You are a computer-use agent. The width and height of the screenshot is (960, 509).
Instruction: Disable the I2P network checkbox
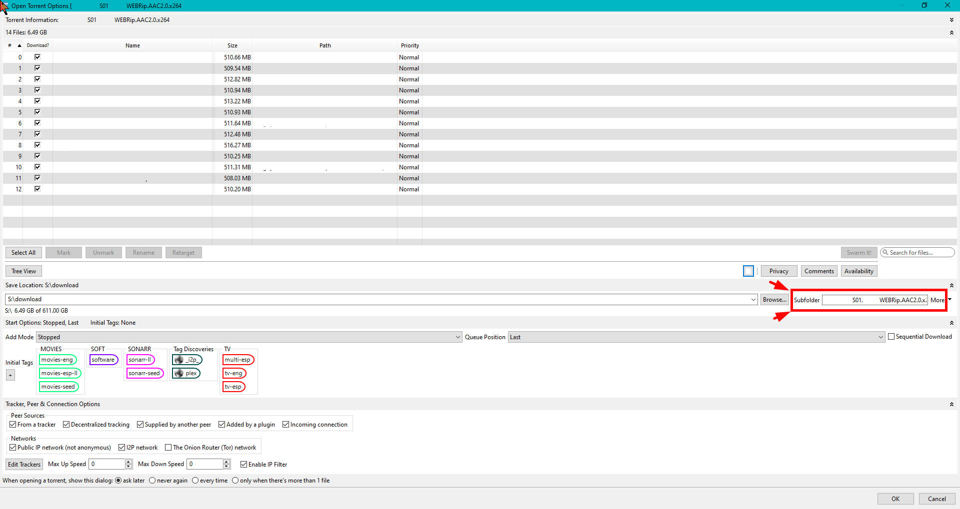coord(121,448)
